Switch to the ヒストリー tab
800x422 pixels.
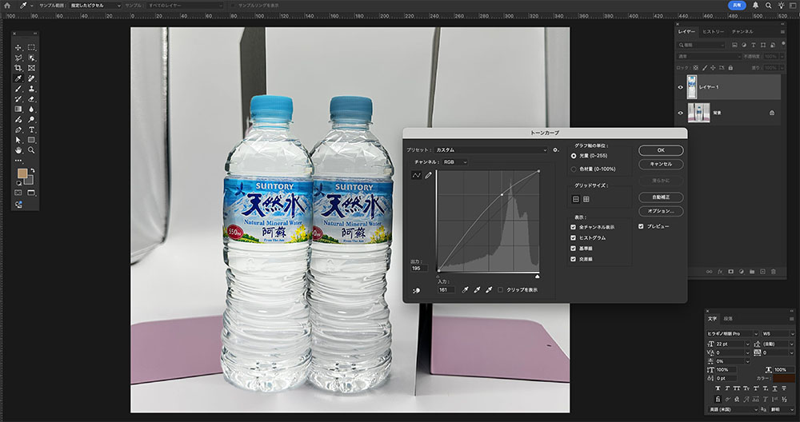tap(713, 31)
